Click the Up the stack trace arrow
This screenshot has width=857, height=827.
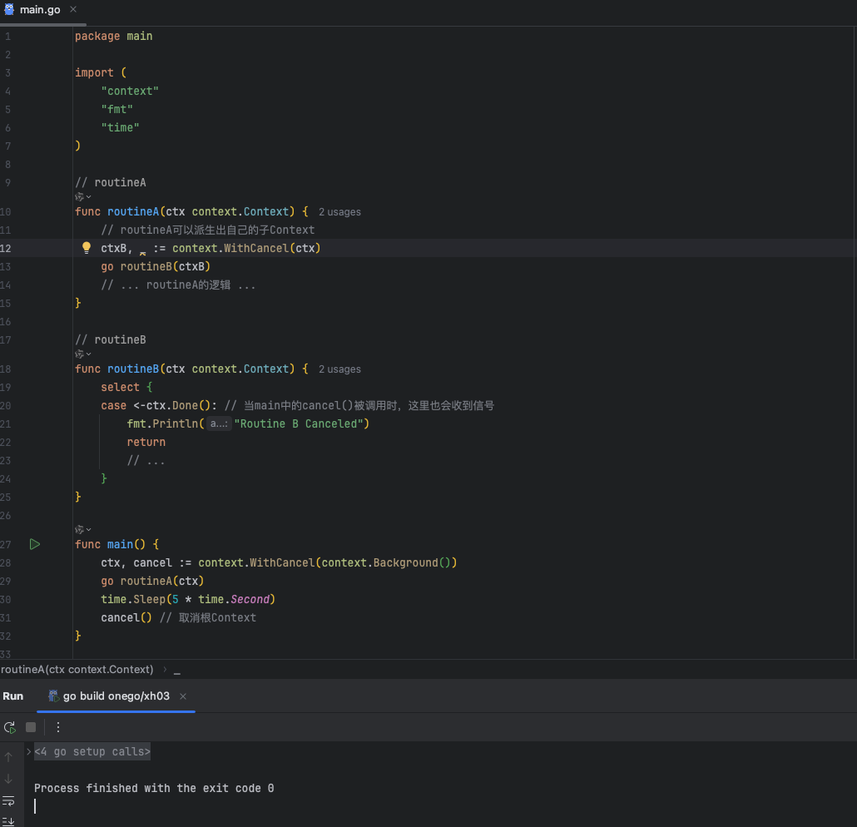point(8,757)
